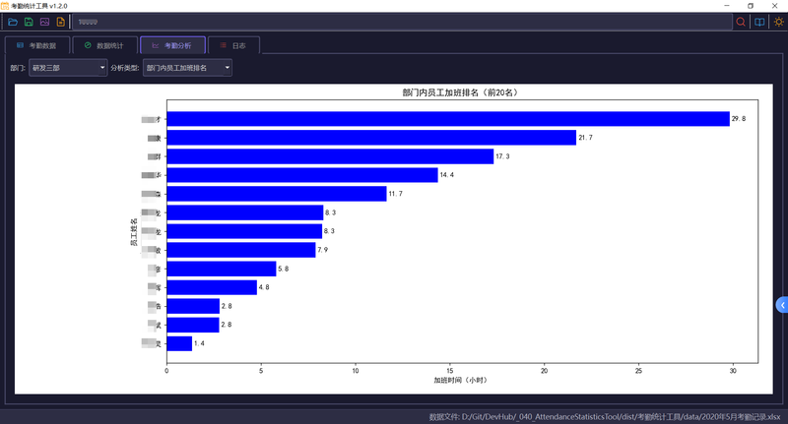Open the 部门 dropdown showing 研发三部

coord(68,68)
